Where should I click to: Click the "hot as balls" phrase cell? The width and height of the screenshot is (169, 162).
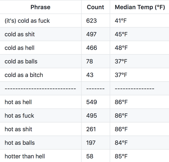coord(20,143)
